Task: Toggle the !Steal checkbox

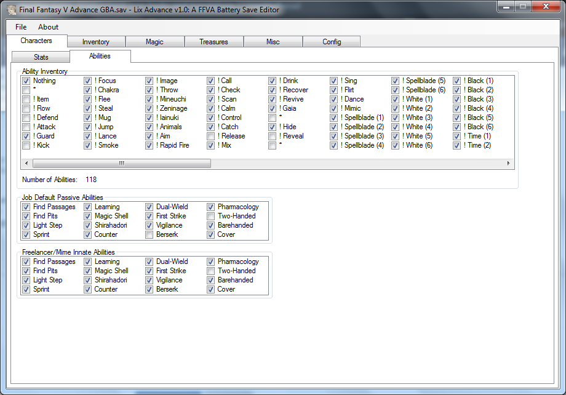Action: pos(88,108)
